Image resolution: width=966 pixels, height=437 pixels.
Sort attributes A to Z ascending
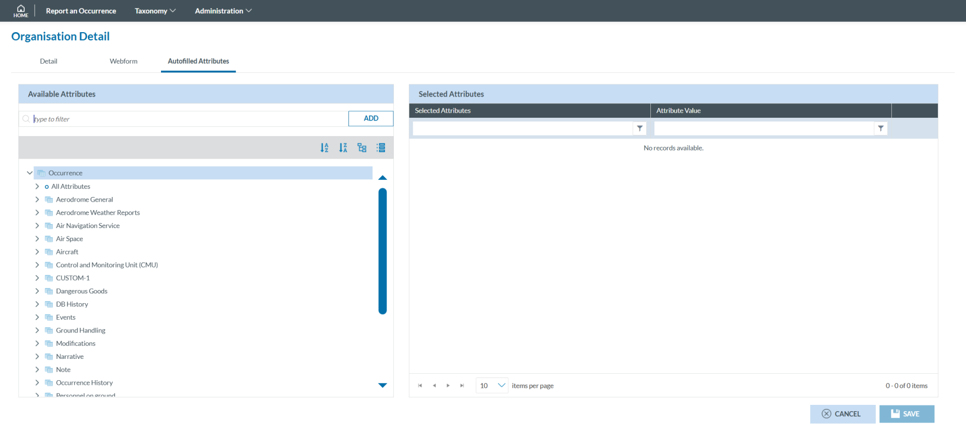(x=324, y=148)
